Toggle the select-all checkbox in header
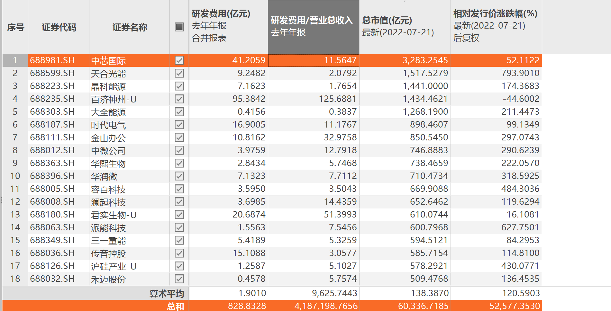 point(179,27)
